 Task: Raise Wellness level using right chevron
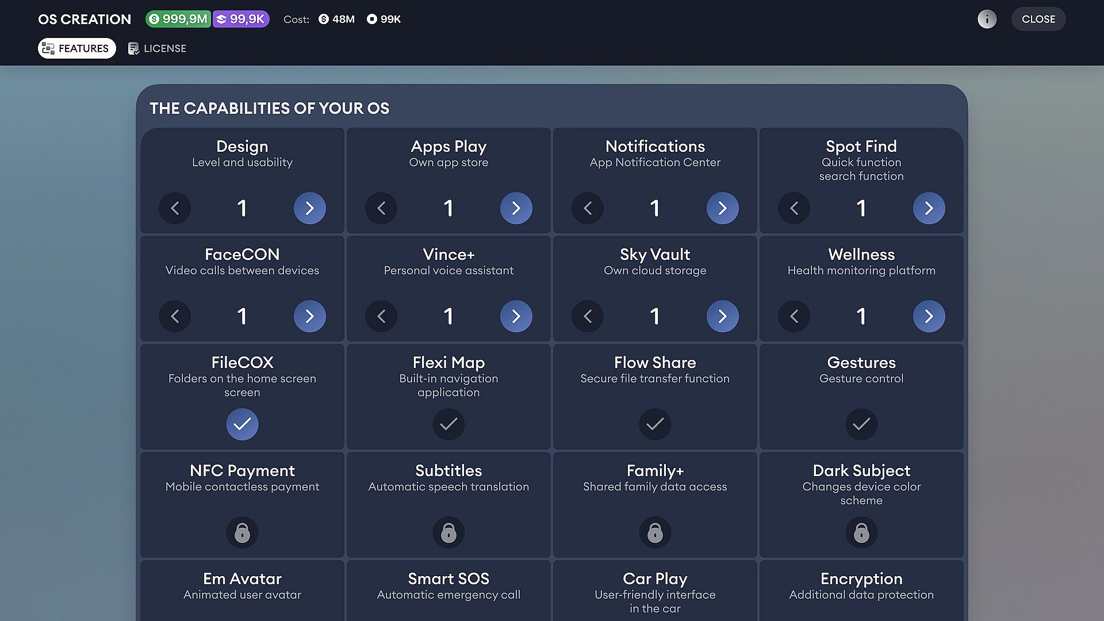[x=929, y=316]
